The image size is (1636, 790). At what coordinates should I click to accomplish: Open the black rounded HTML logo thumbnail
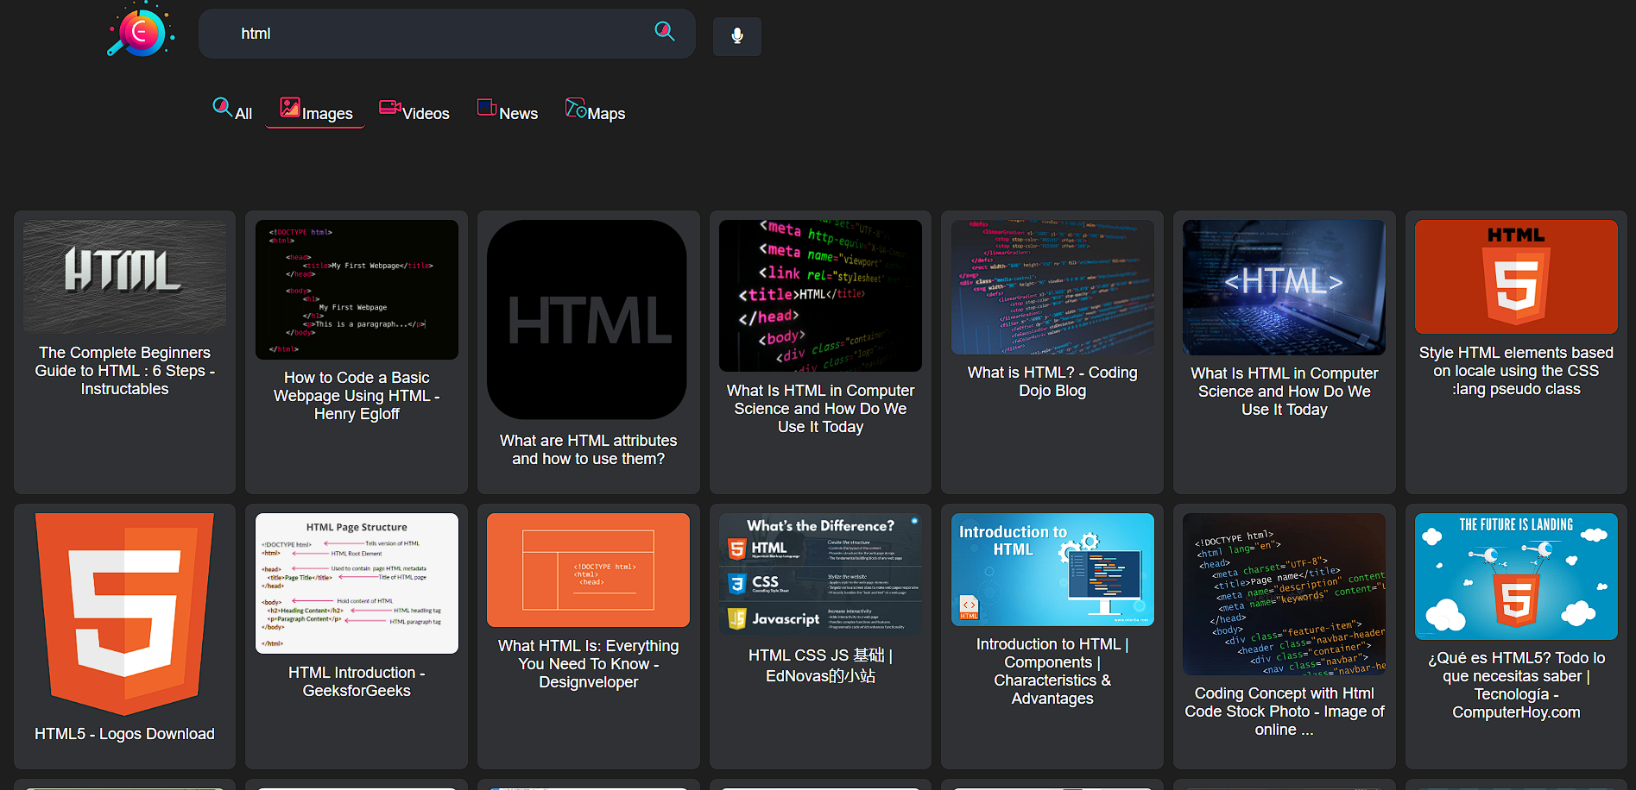(587, 320)
